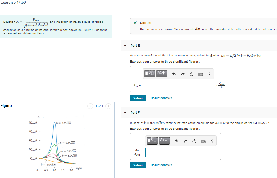Collapse the Part E section

125,45
